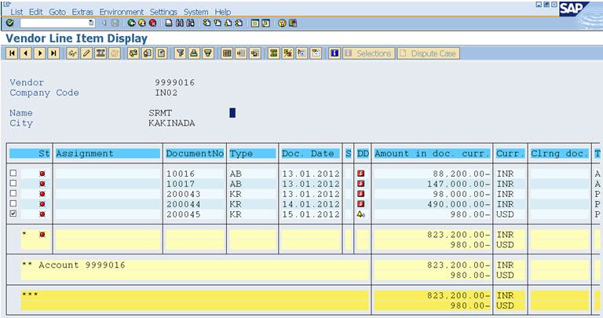
Task: Open the Goto menu
Action: click(57, 12)
